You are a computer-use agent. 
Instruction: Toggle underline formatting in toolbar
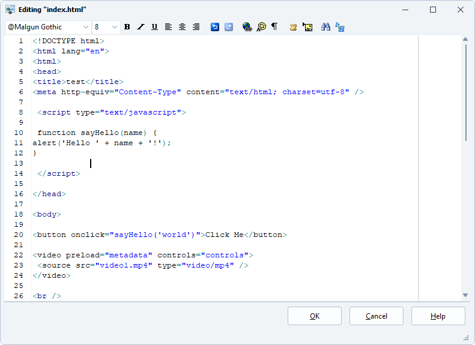pyautogui.click(x=154, y=27)
